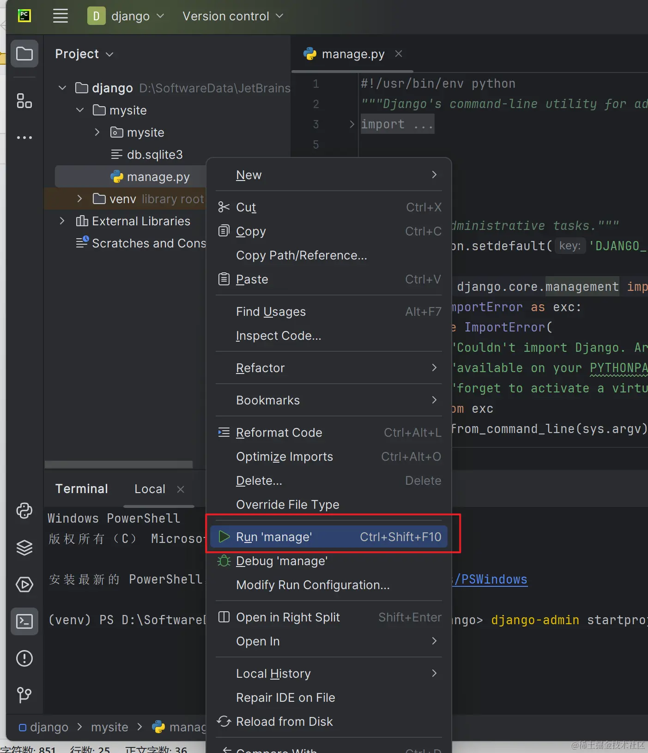Select Scratches and Consoles node
Viewport: 648px width, 753px height.
click(x=141, y=243)
